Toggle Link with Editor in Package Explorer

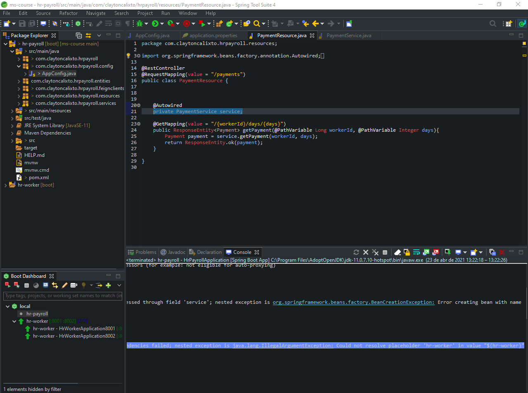click(x=88, y=36)
